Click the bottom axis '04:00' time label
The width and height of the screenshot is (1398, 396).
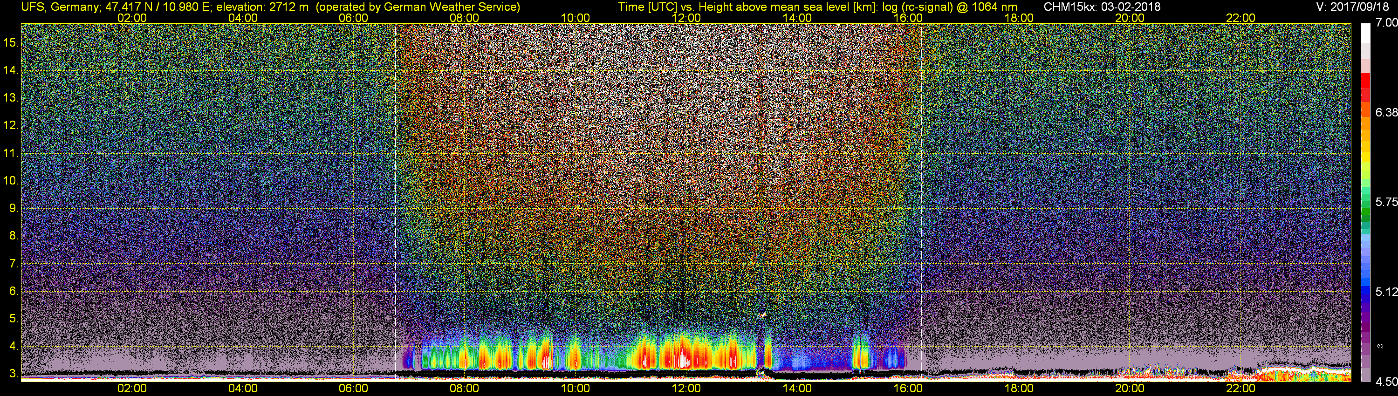coord(243,389)
